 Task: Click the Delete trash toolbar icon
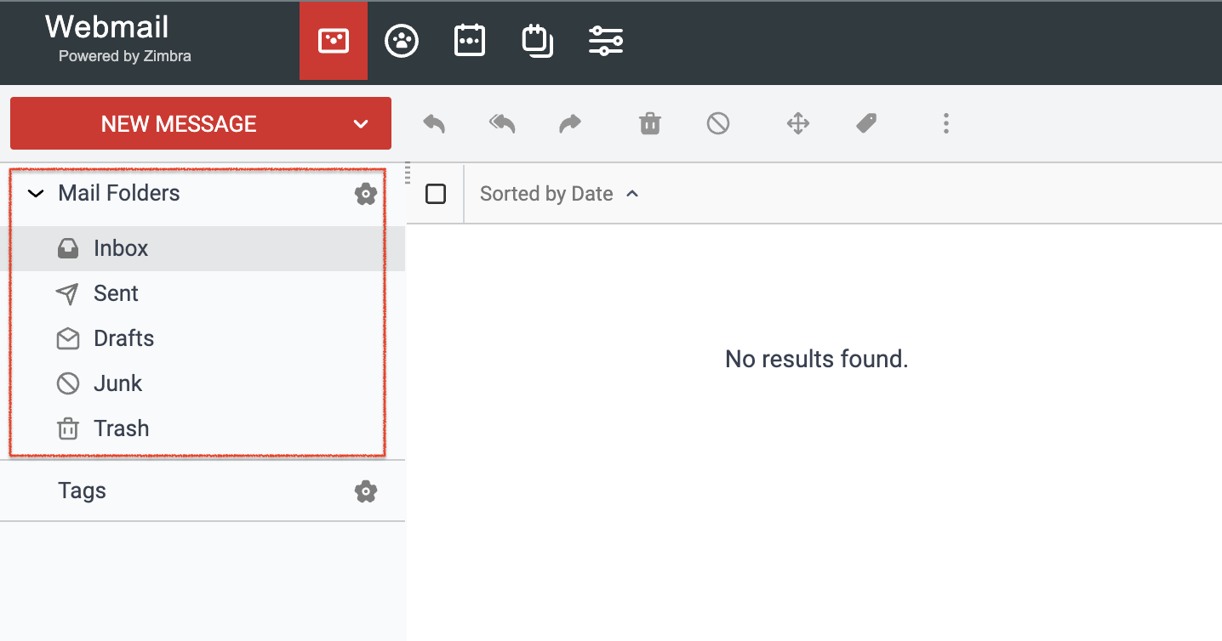[x=650, y=124]
